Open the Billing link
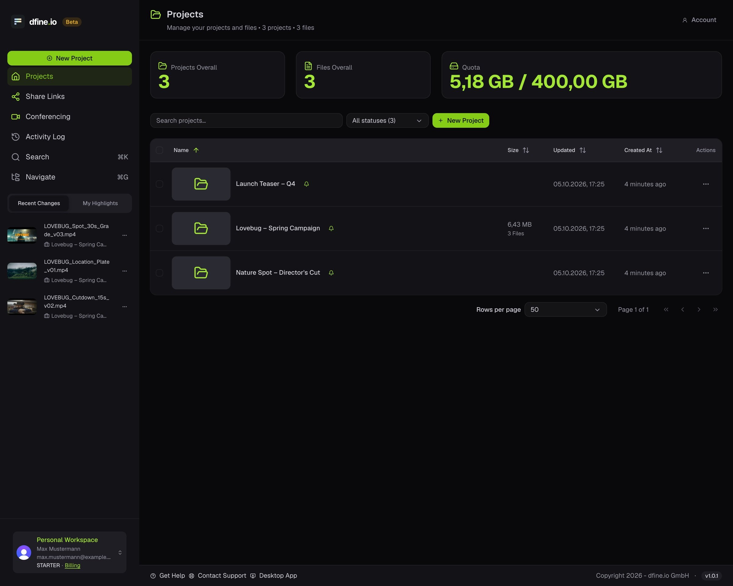The width and height of the screenshot is (733, 586). coord(72,565)
